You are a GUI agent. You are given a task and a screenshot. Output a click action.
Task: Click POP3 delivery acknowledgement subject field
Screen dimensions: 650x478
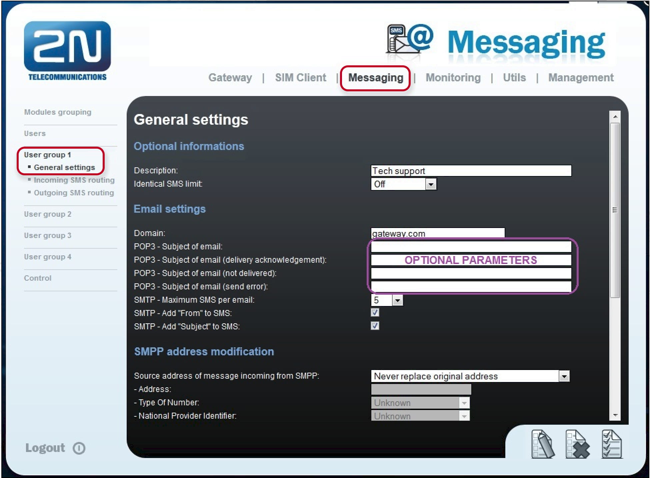(x=471, y=260)
